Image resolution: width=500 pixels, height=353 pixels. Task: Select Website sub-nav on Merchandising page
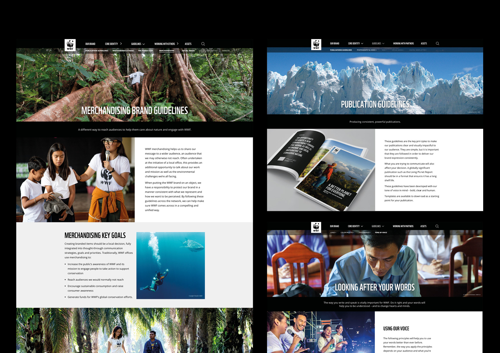tap(226, 51)
